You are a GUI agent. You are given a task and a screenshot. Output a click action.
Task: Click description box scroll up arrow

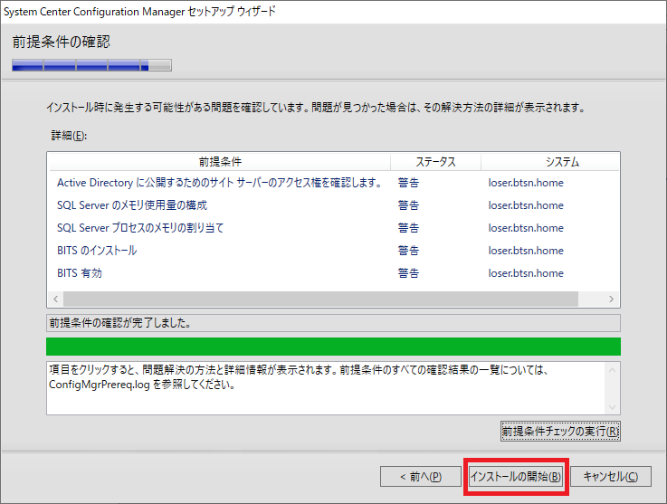tap(612, 370)
